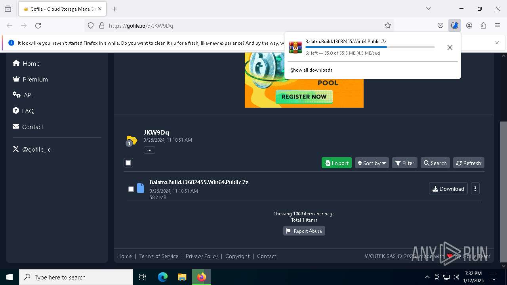Click the Firefox taskbar icon
Image resolution: width=507 pixels, height=285 pixels.
[x=202, y=277]
